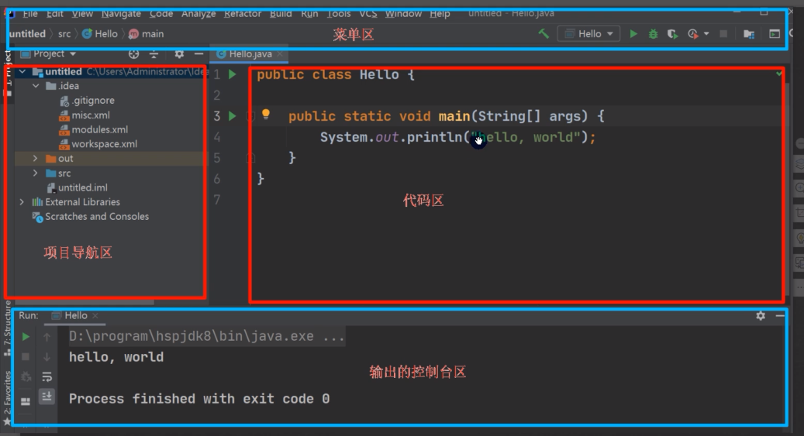Click untitled in the breadcrumb bar
The width and height of the screenshot is (804, 436).
click(x=27, y=34)
